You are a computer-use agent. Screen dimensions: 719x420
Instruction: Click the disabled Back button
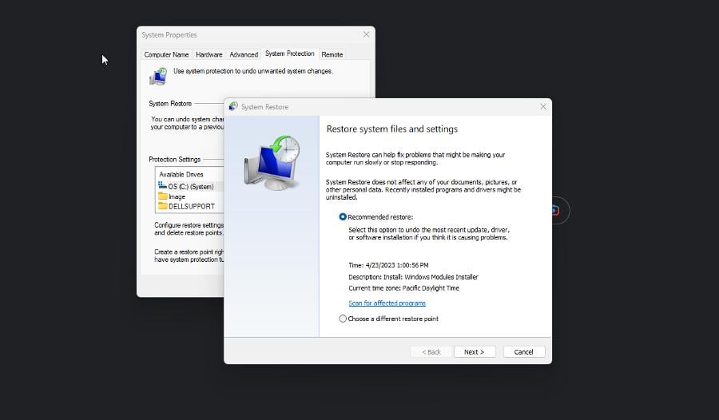coord(431,351)
